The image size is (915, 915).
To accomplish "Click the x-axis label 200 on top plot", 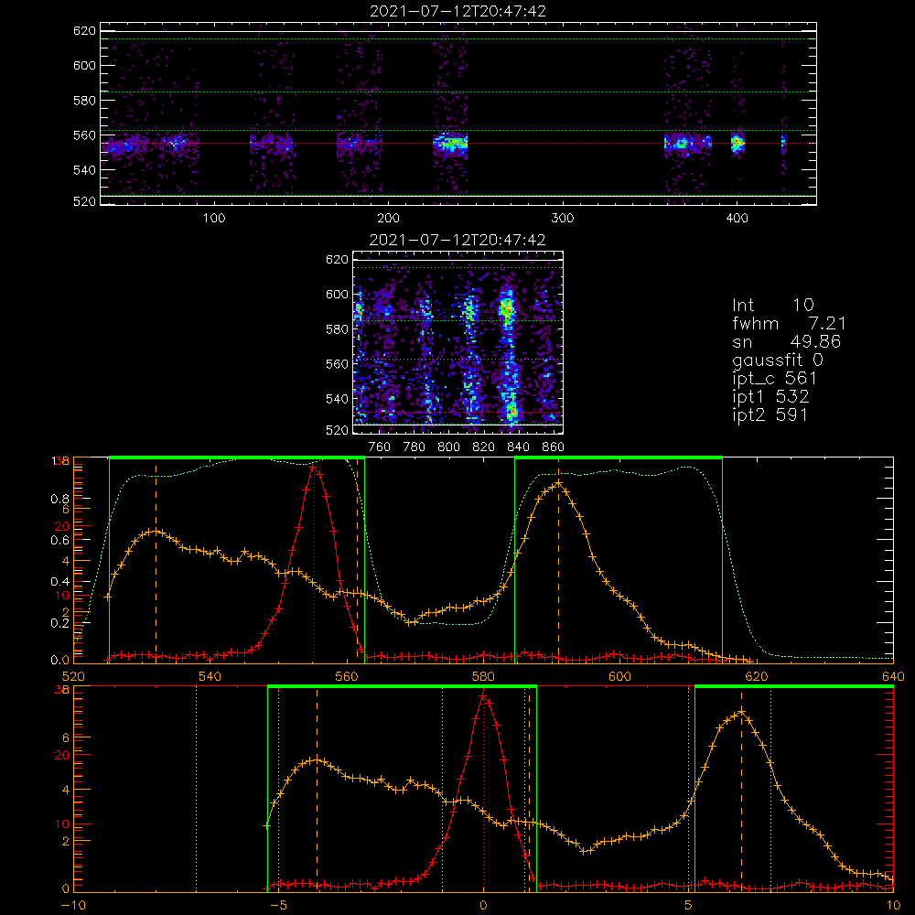I will pos(389,219).
